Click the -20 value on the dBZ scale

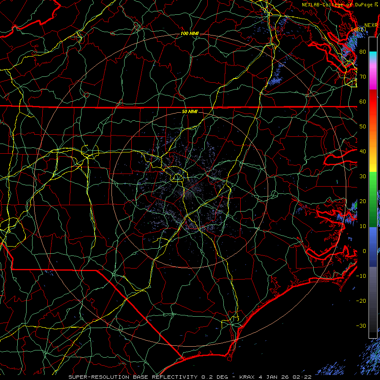coord(361,301)
